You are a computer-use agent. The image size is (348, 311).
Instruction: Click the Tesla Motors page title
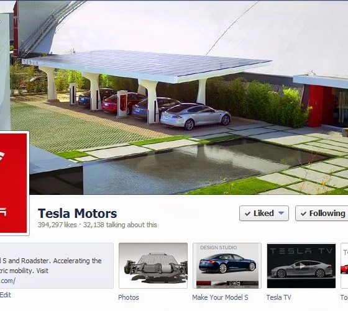coord(78,214)
